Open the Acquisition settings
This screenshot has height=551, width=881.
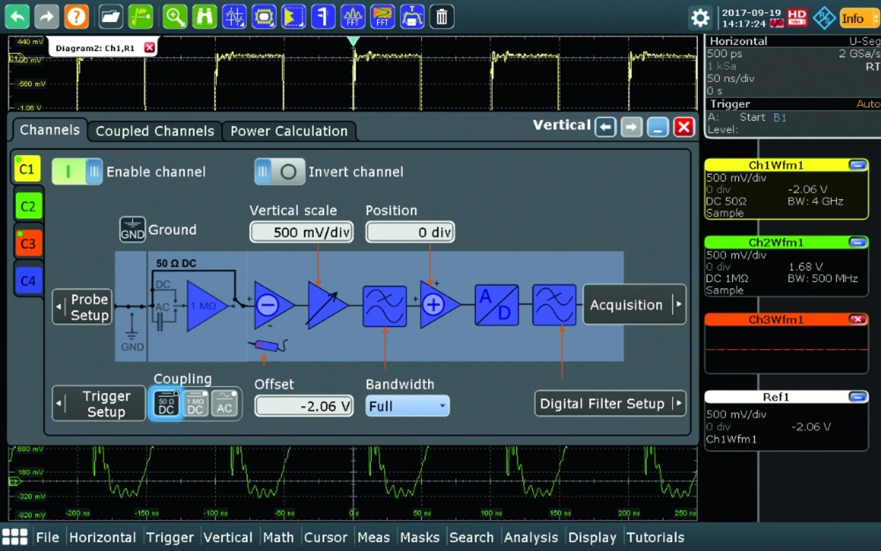tap(634, 304)
